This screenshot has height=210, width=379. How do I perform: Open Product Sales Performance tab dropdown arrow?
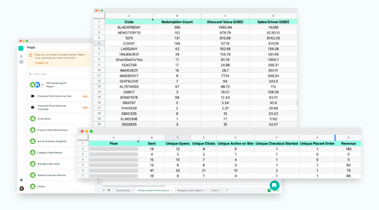[171, 191]
